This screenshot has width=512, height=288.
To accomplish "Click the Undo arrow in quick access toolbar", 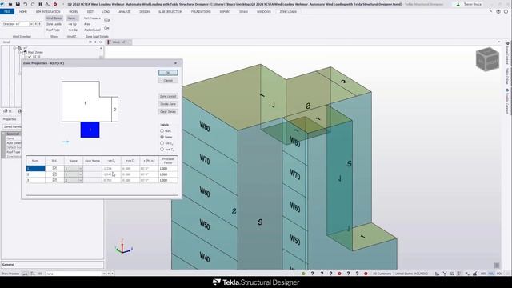I will pos(25,4).
